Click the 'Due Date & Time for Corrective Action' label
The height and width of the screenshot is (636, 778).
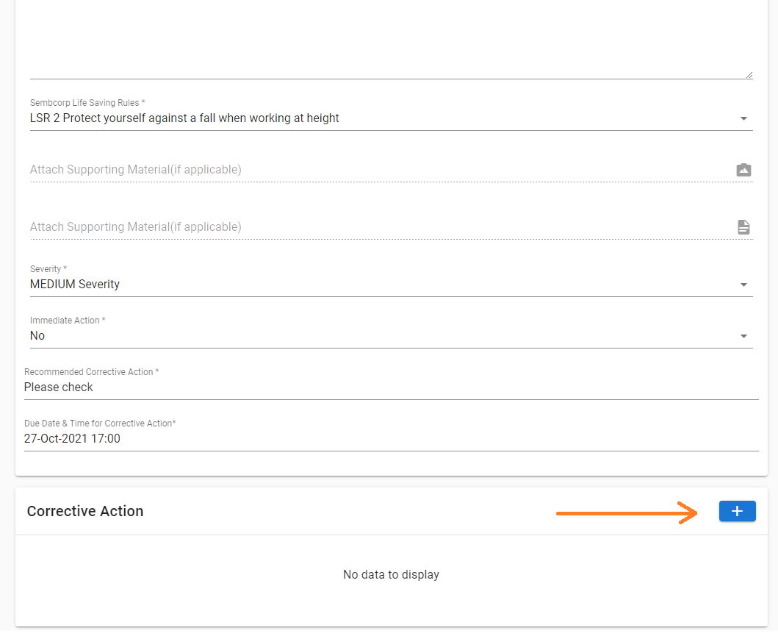coord(100,424)
